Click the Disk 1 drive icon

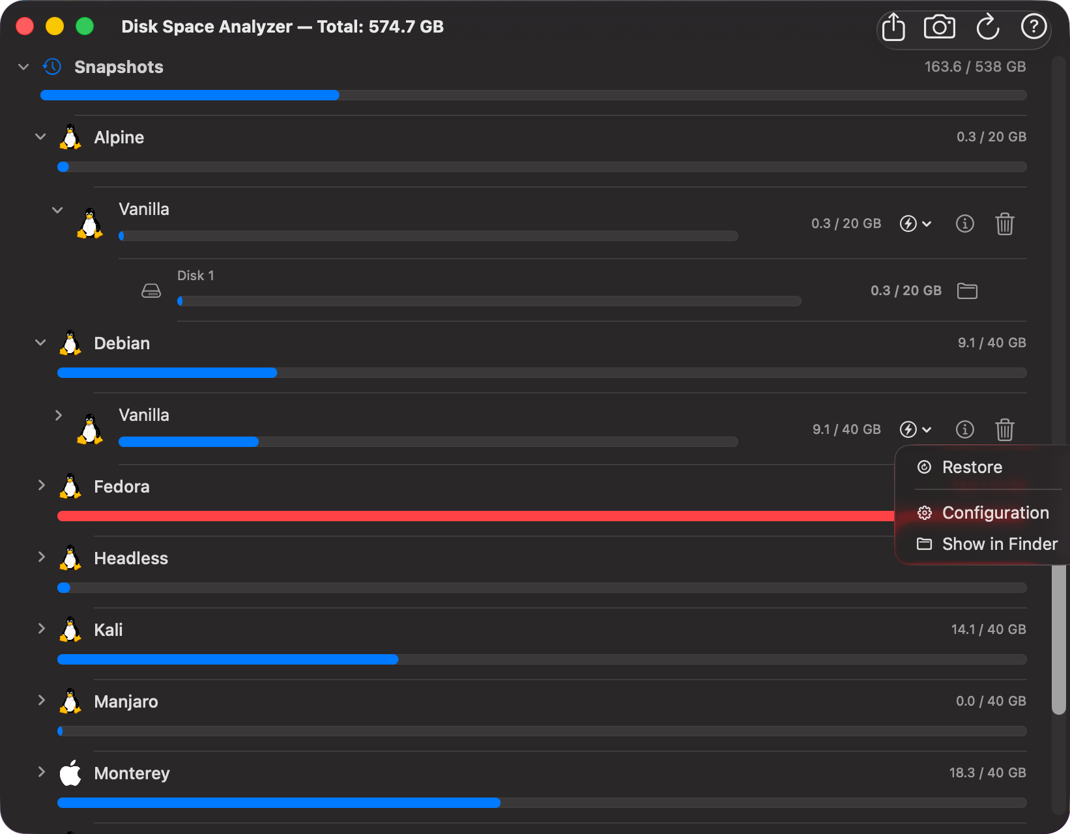[x=151, y=291]
